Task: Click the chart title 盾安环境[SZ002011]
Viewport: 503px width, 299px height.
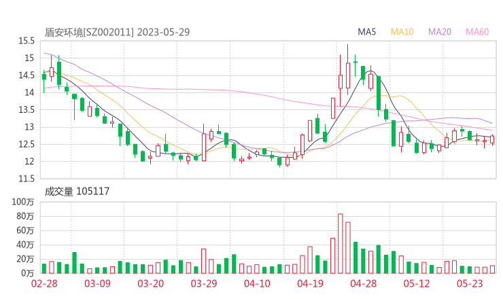Action: [90, 32]
